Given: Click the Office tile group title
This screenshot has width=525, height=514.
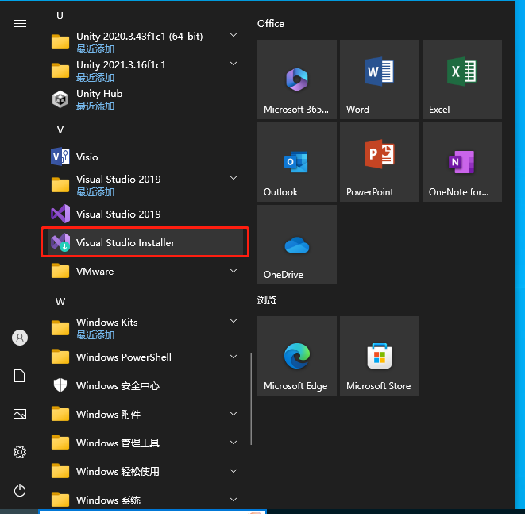Looking at the screenshot, I should click(271, 24).
